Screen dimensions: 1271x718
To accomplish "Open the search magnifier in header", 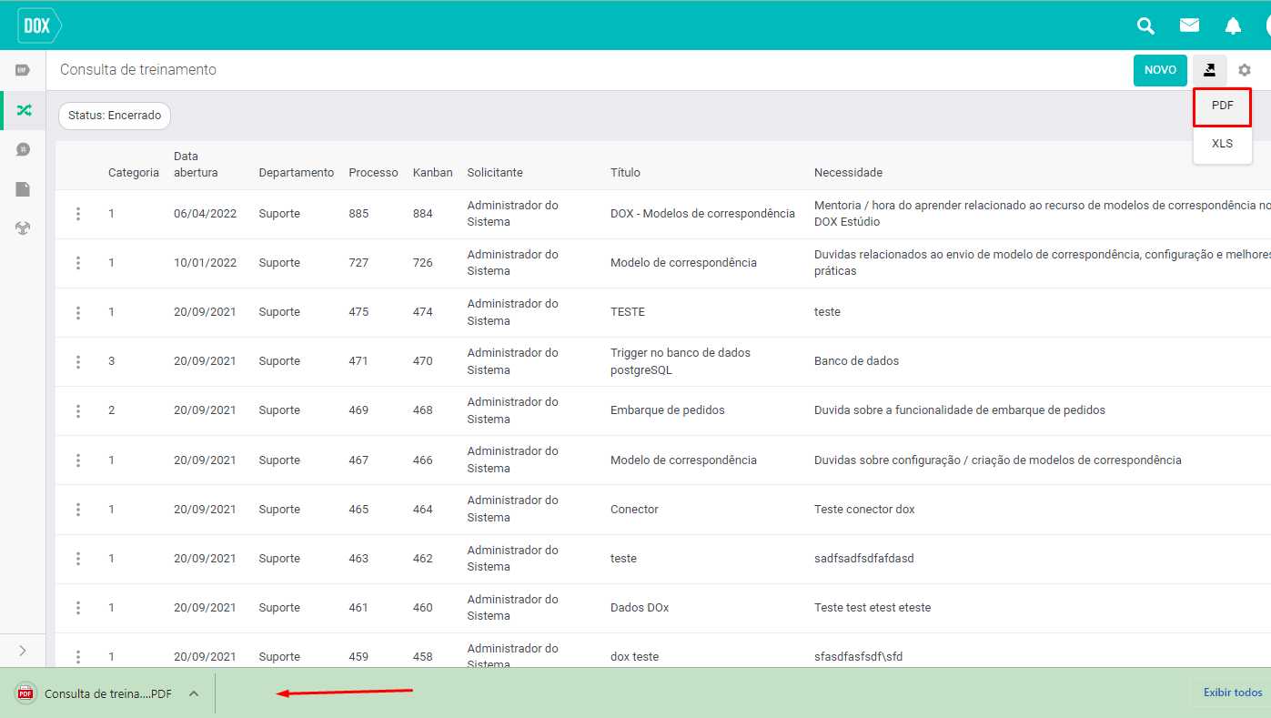I will (x=1146, y=25).
